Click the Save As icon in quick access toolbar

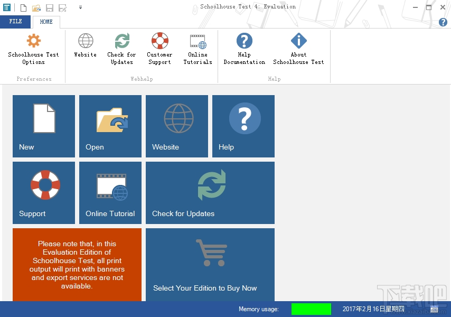click(62, 8)
